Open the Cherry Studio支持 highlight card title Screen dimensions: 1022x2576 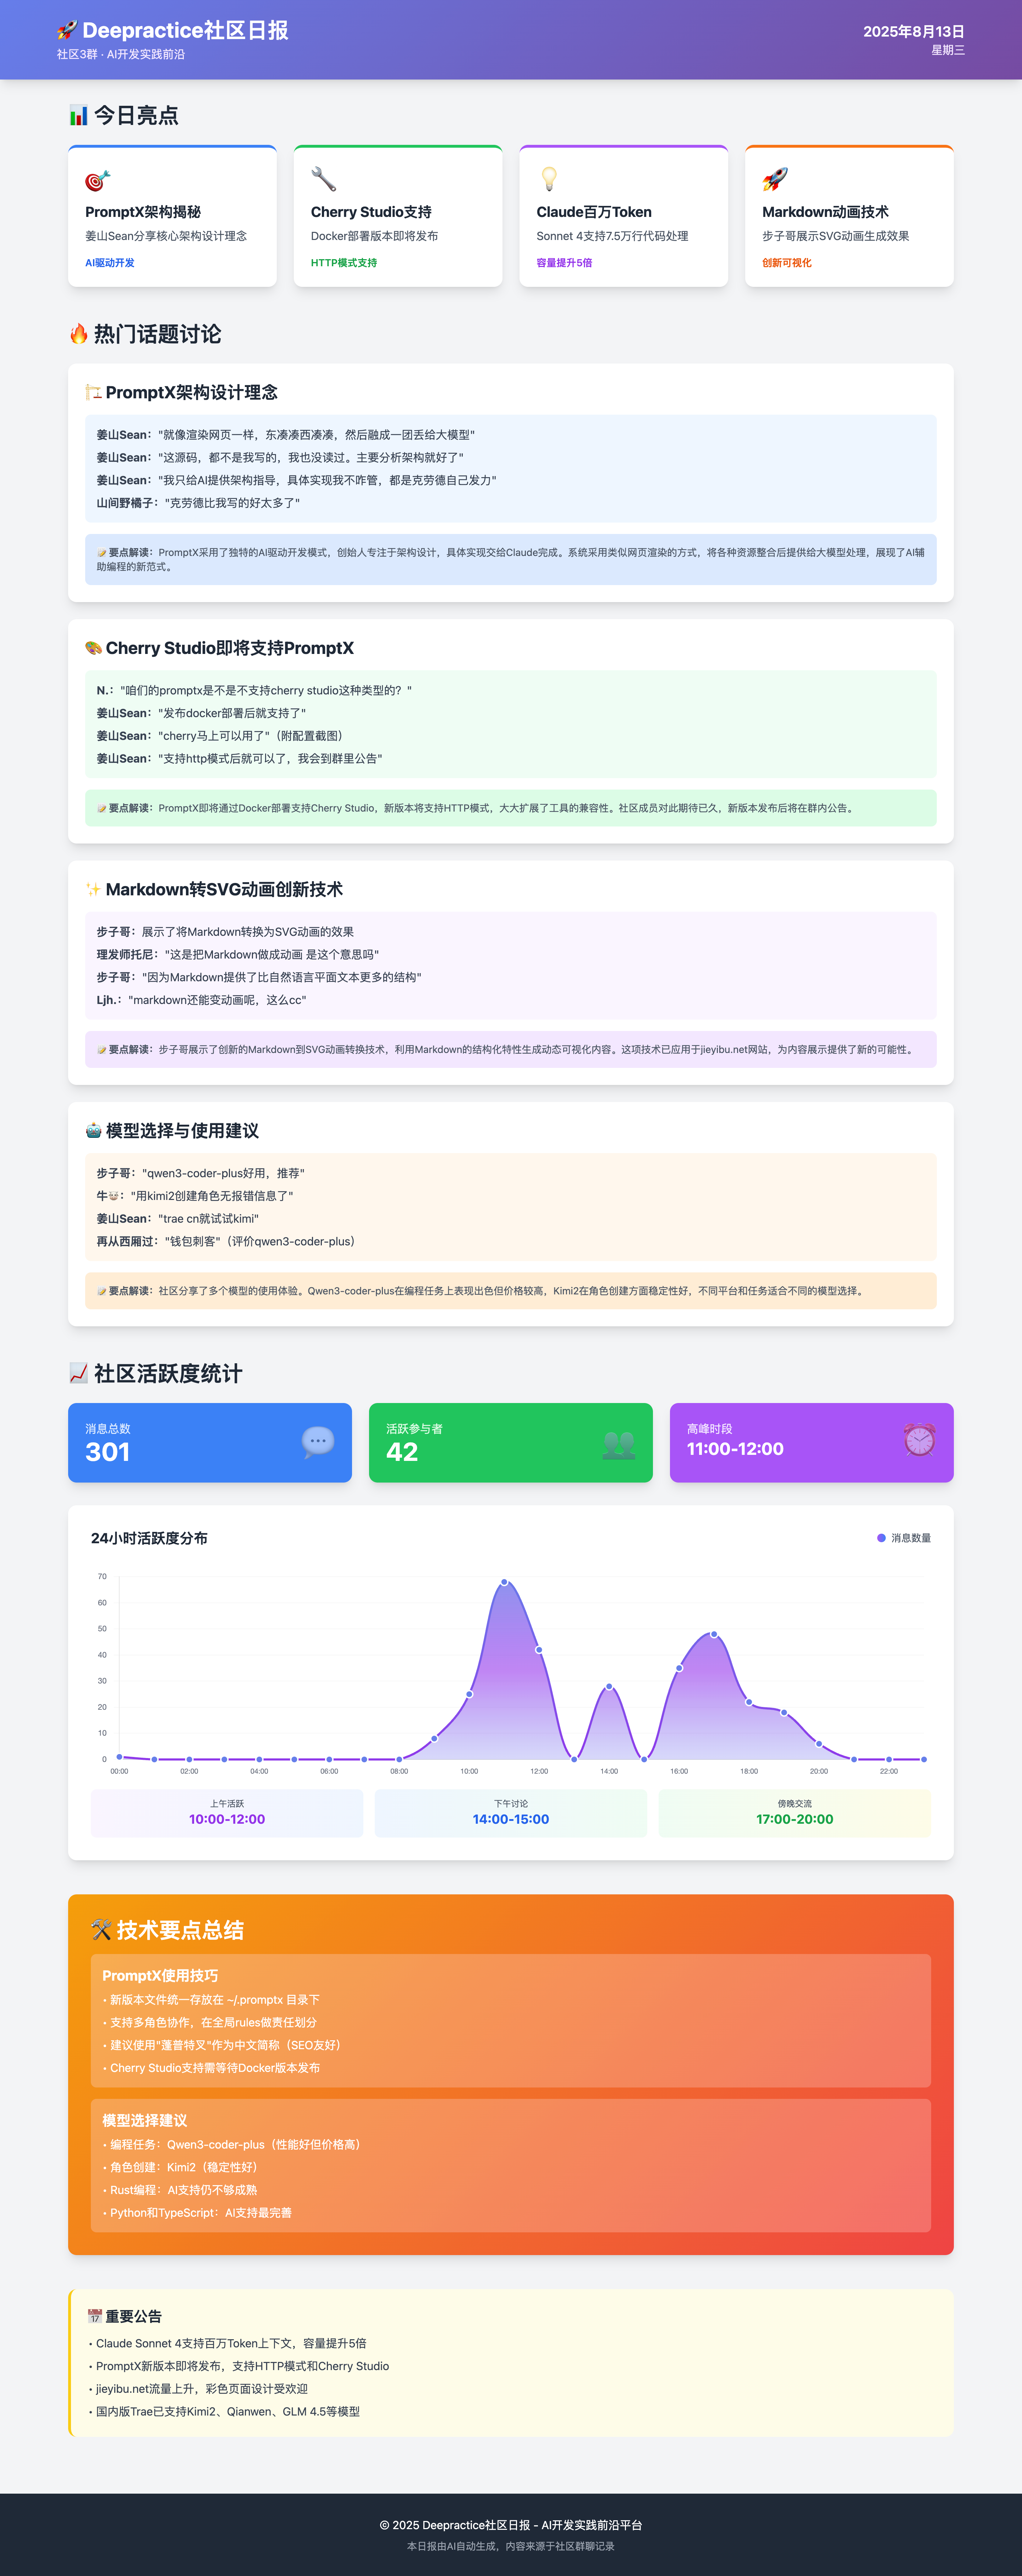[371, 212]
